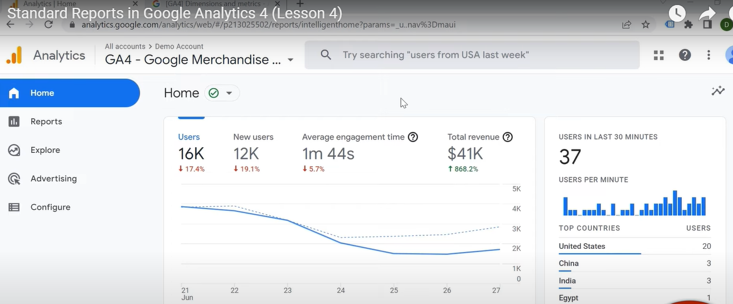Viewport: 733px width, 304px height.
Task: Click the Egypt country row
Action: click(x=634, y=298)
